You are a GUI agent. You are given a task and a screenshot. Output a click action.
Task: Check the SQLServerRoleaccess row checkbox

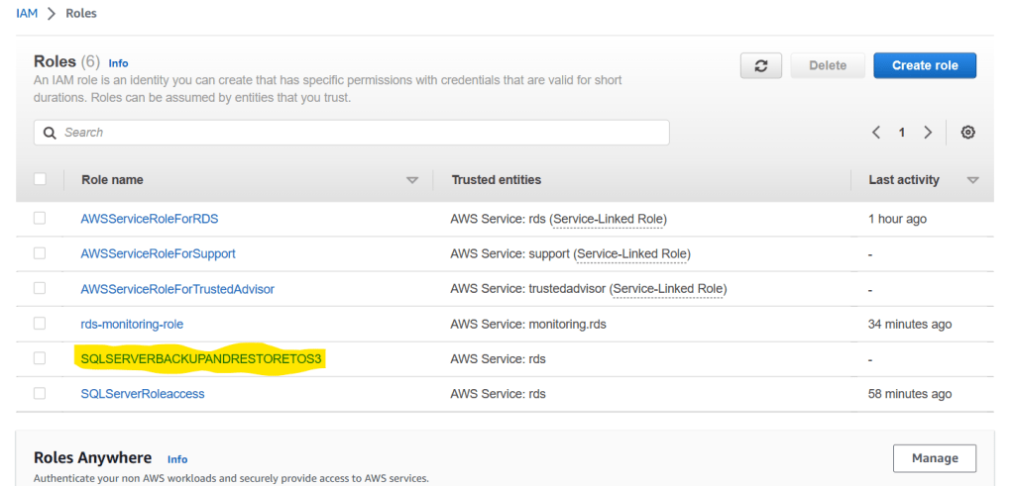(x=40, y=393)
